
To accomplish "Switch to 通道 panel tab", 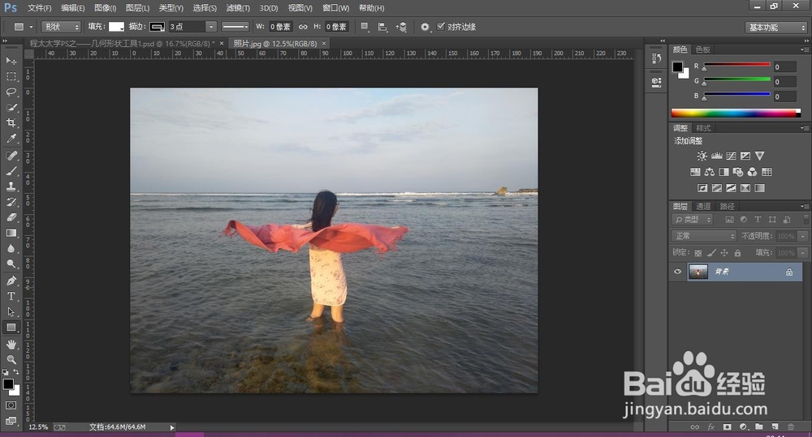I will click(x=703, y=207).
